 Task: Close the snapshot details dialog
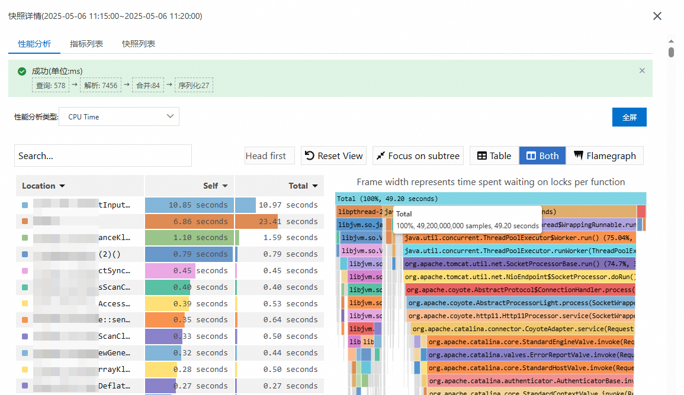pyautogui.click(x=657, y=16)
